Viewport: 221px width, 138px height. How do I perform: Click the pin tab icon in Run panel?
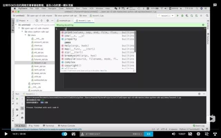pos(17,116)
